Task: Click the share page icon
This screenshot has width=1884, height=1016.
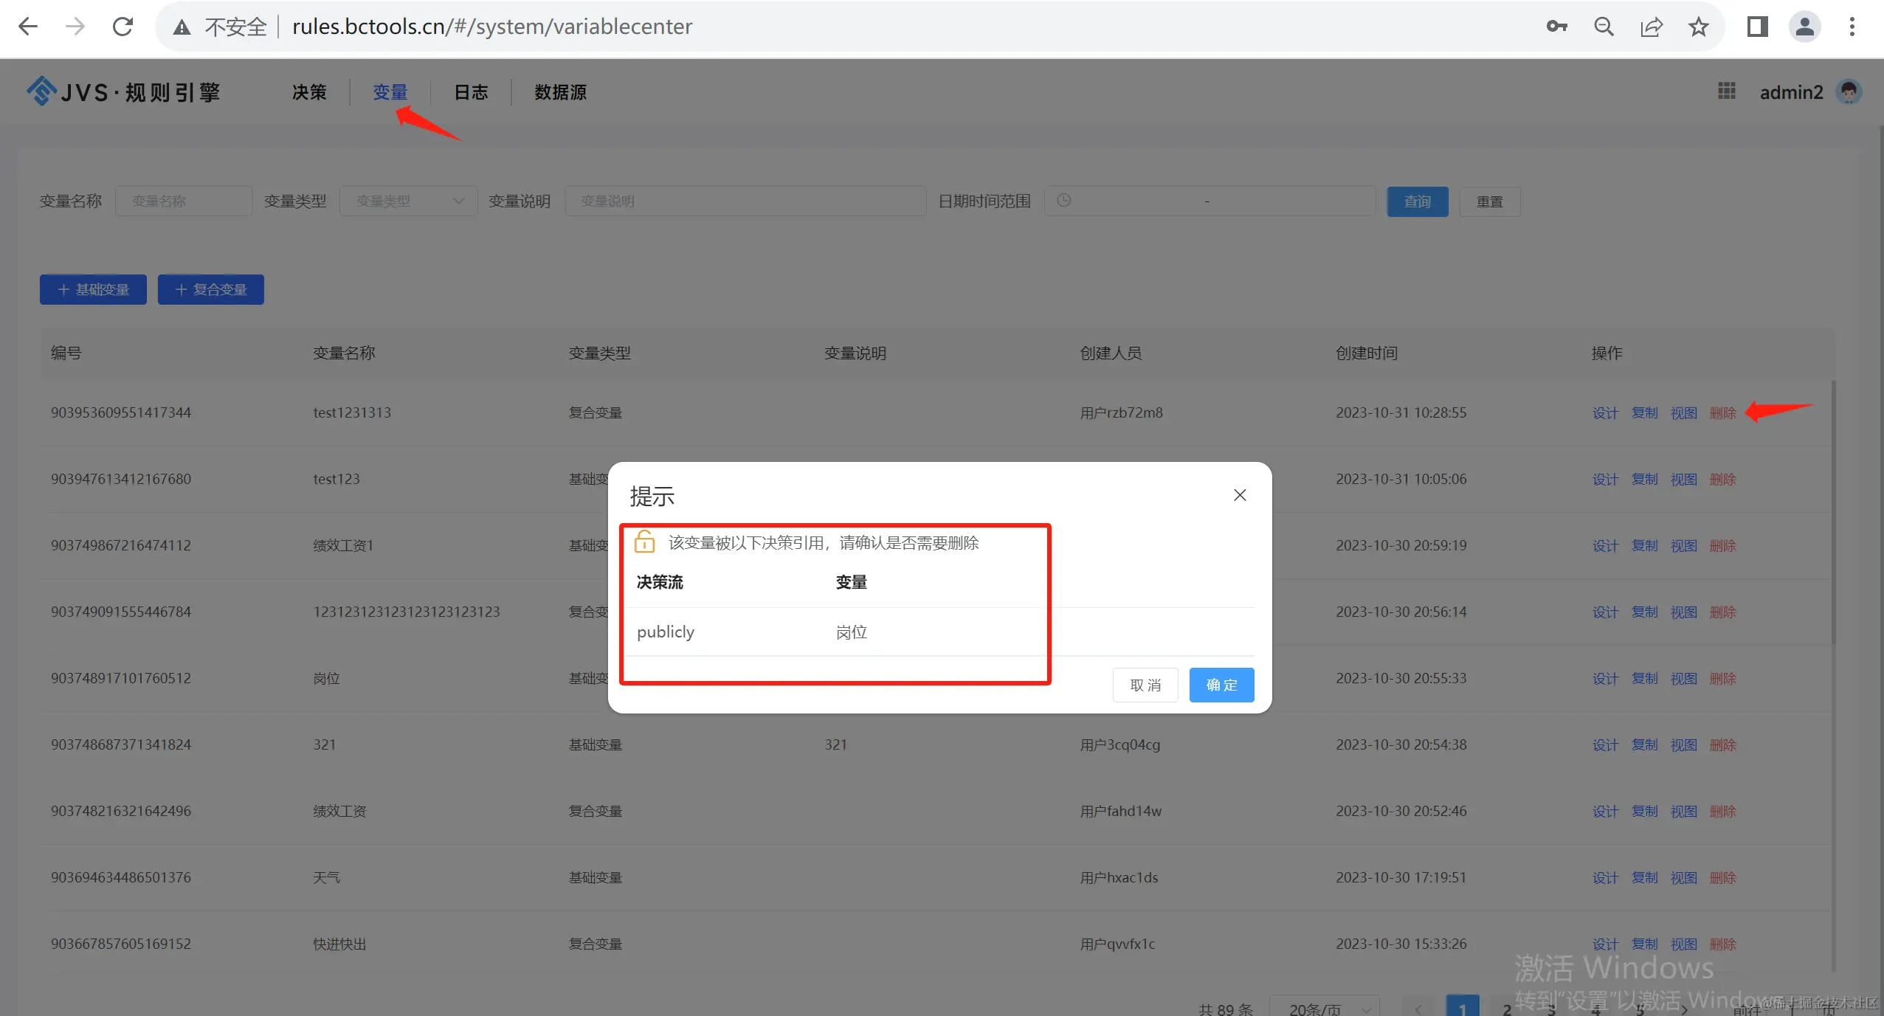Action: coord(1651,27)
